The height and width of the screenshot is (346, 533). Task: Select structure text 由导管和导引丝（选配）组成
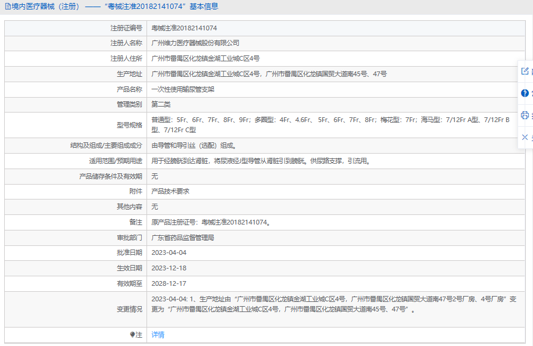(194, 145)
